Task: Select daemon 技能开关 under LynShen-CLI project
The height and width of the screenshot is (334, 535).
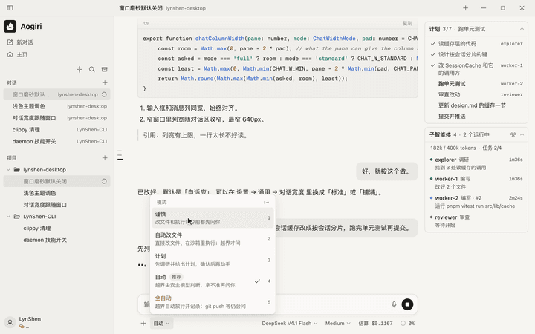Action: point(57,240)
